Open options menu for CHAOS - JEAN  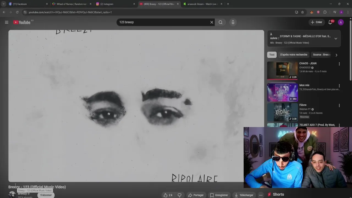(x=339, y=64)
